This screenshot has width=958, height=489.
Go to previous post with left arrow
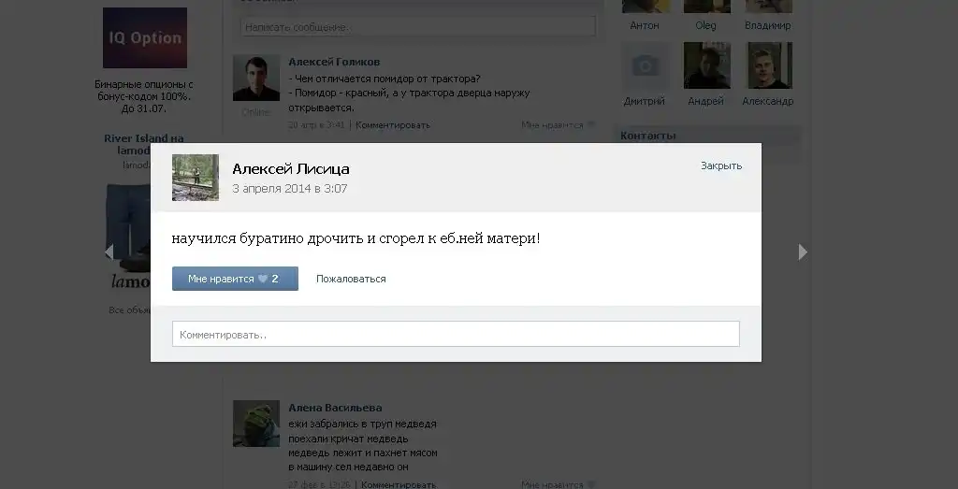point(109,252)
